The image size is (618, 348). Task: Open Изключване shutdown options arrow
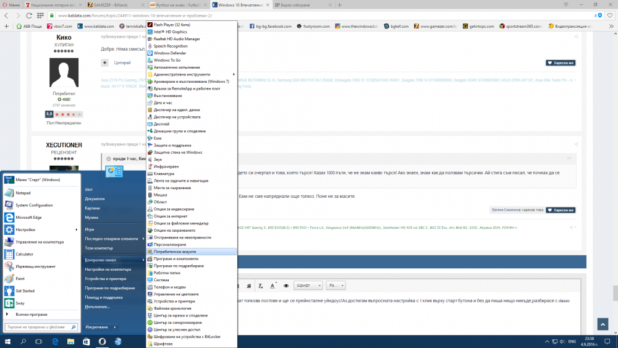pyautogui.click(x=115, y=327)
